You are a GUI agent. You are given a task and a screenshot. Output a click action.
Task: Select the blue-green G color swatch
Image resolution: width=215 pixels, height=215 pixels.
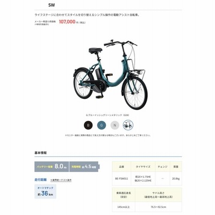pos(102,125)
